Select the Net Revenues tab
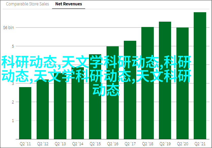This screenshot has width=212, height=148. point(69,4)
